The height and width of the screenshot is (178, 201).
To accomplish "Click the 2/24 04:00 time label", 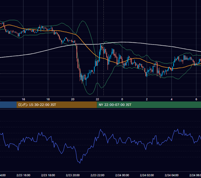I will click(171, 175).
